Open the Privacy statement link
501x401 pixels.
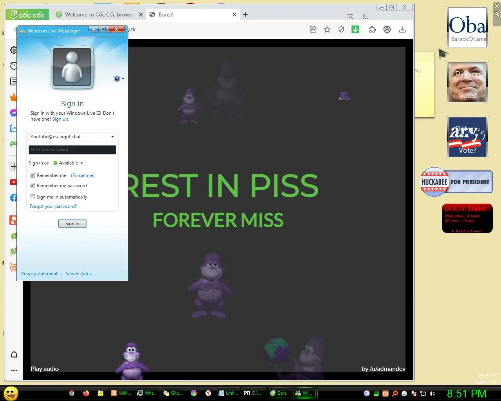click(x=39, y=274)
